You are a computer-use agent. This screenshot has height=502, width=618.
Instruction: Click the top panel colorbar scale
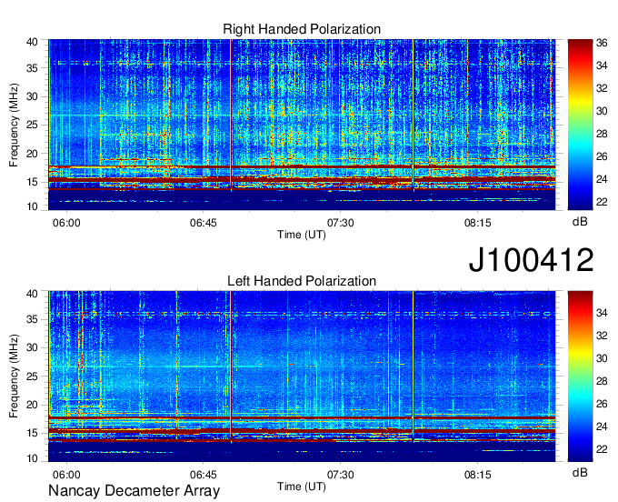580,125
